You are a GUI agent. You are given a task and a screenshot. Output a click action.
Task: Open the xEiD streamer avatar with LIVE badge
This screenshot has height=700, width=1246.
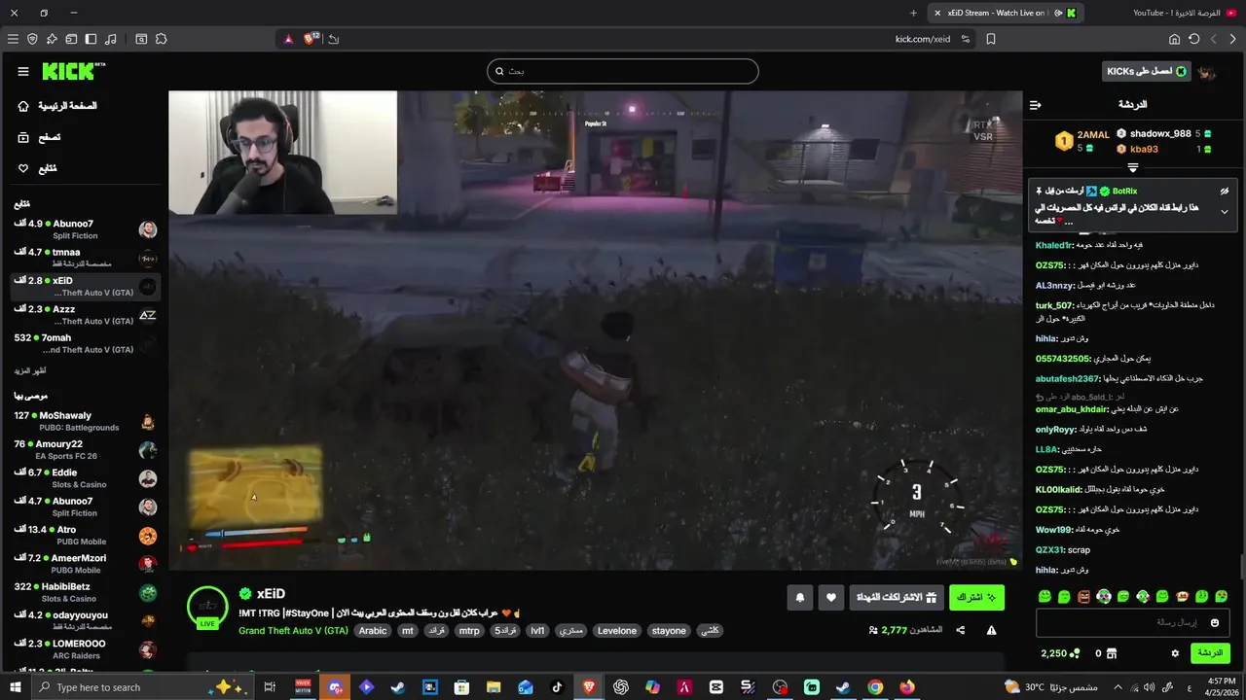(x=207, y=607)
